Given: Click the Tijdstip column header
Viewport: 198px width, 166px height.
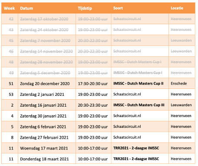Looking at the screenshot, I should pos(85,8).
